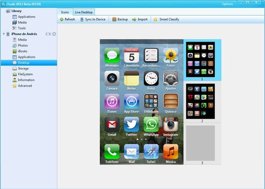Click the Cámara app icon
265x189 pixels.
[x=112, y=78]
